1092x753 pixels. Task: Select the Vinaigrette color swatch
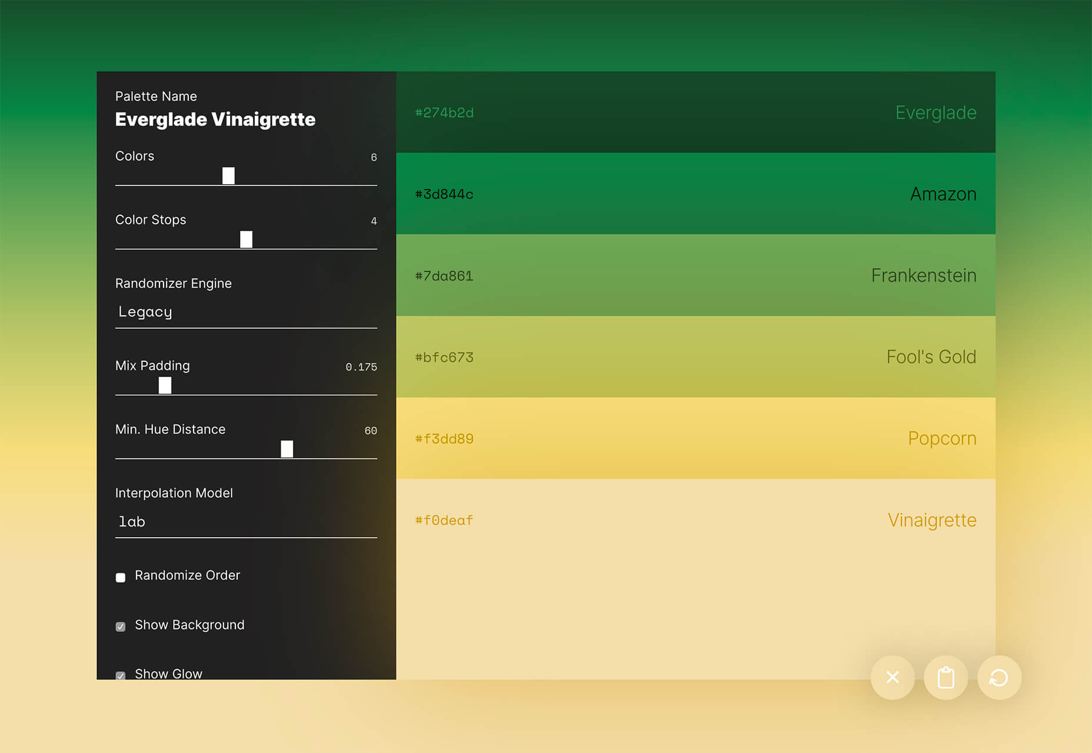(x=695, y=579)
